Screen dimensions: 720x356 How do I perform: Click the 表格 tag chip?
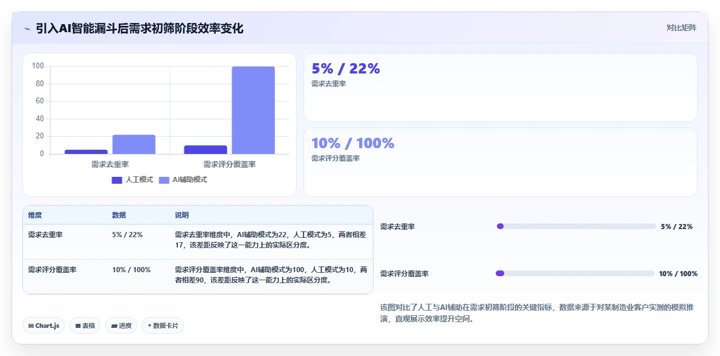coord(85,326)
